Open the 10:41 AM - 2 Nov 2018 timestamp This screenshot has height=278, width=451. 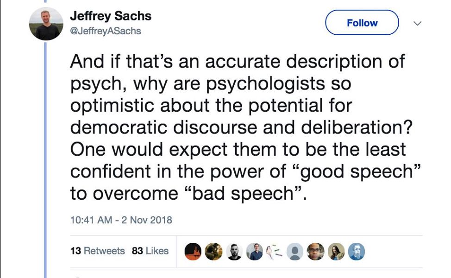pyautogui.click(x=121, y=220)
